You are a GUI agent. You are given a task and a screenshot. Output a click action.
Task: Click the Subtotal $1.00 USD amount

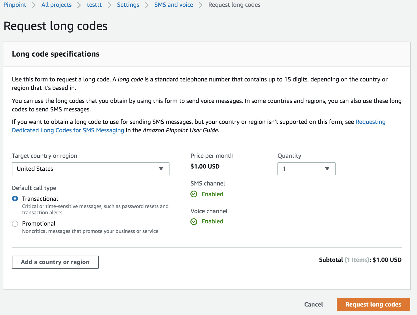tap(387, 260)
